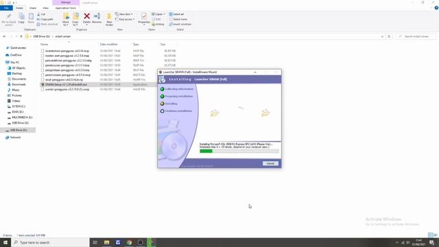Go back with the navigation arrow
439x247 pixels.
coord(4,36)
